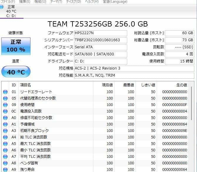Image resolution: width=197 pixels, height=172 pixels.
Task: Click rotation rate value ---- (SSD)
Action: 180,47
